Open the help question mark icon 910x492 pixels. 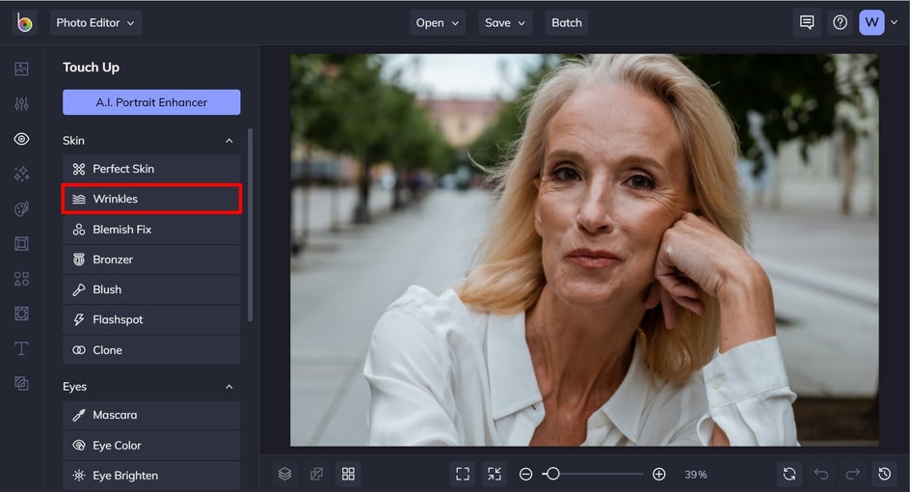click(840, 22)
